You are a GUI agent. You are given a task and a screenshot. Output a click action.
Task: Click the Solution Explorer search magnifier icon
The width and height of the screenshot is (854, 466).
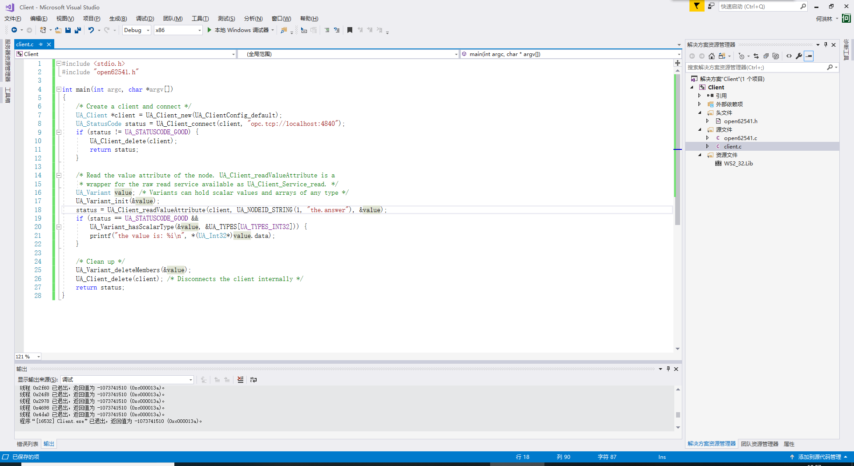[830, 67]
